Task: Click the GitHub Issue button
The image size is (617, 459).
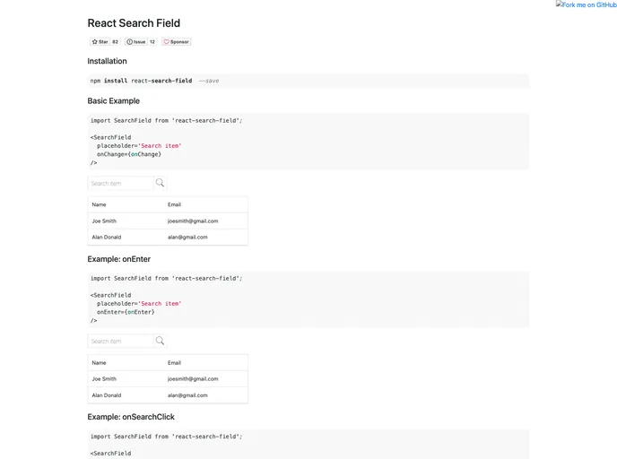Action: pos(136,42)
